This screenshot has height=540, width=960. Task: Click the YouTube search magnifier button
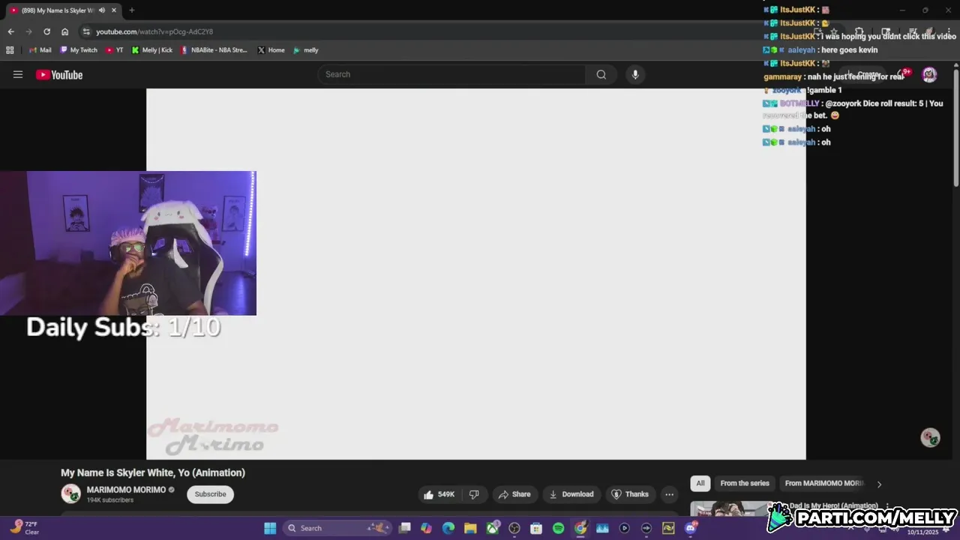click(x=601, y=74)
